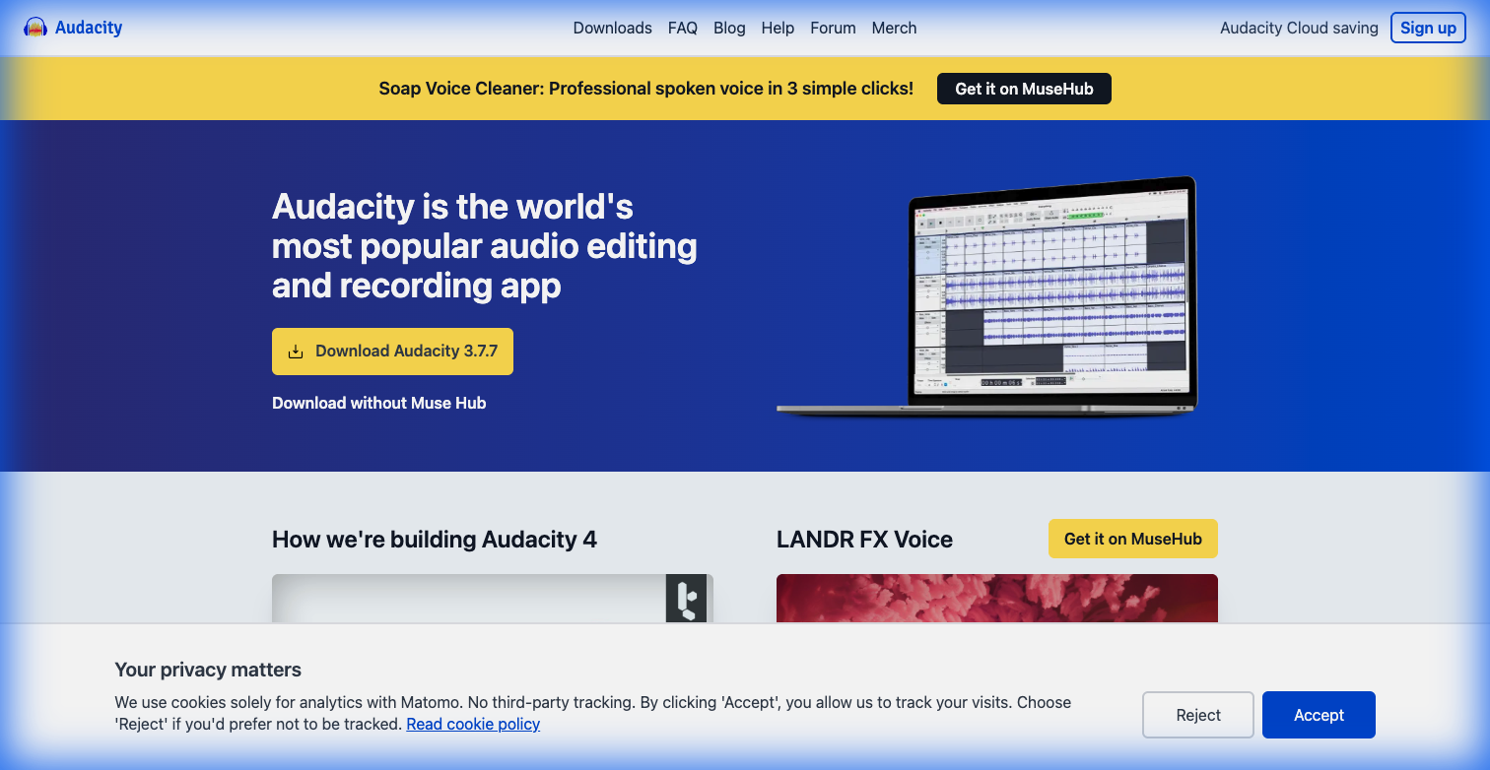Click the LANDR FX Voice image
Viewport: 1490px width, 770px height.
pos(996,601)
